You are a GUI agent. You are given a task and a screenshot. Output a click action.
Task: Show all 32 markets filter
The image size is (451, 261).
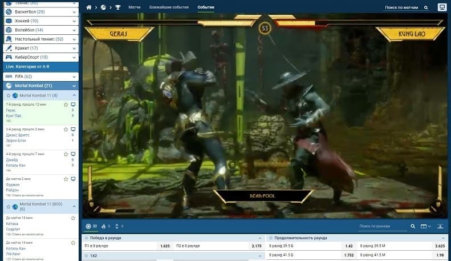pos(91,226)
